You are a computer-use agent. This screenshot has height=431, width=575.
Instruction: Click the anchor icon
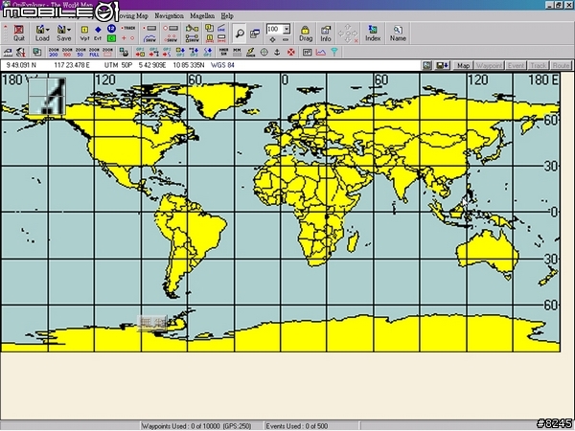277,52
